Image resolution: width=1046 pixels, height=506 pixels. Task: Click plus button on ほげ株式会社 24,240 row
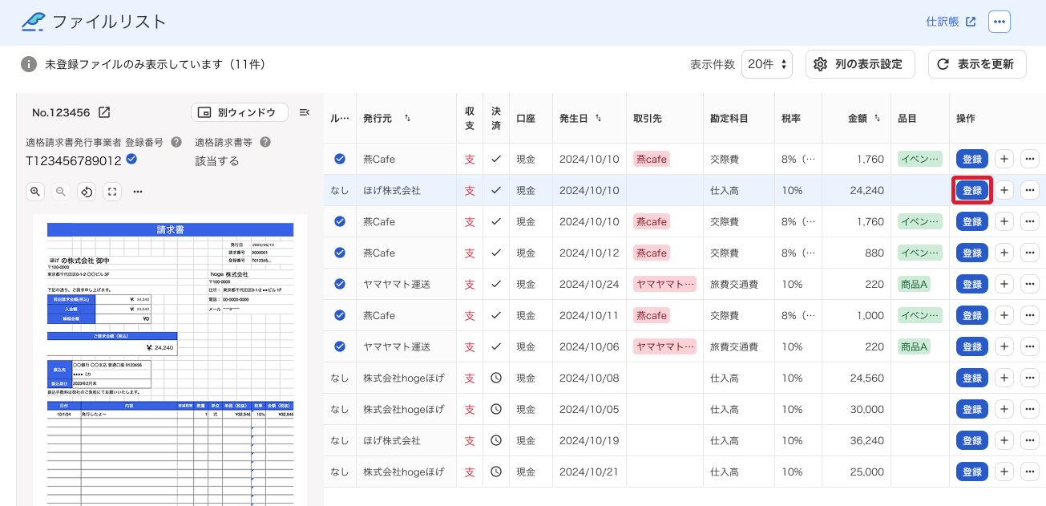1004,190
